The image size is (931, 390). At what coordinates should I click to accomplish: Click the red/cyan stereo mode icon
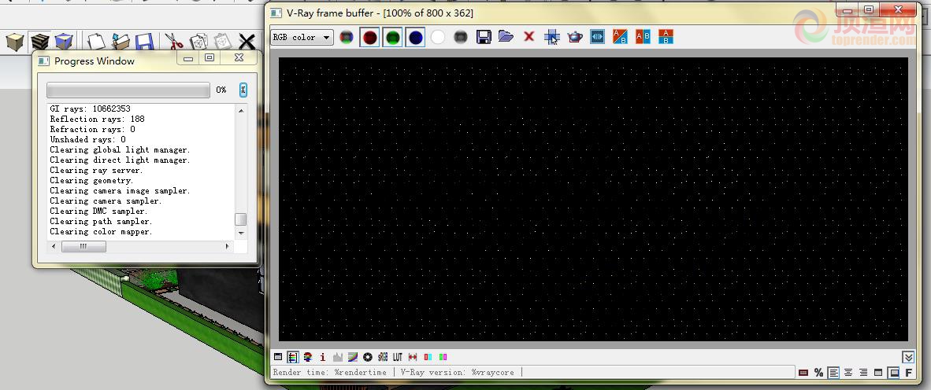click(x=428, y=357)
